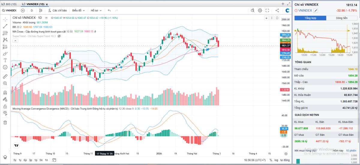This screenshot has height=165, width=360.
Task: Toggle lock all drawing tools
Action: point(5,106)
